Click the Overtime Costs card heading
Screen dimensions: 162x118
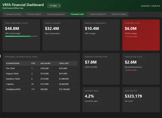click(x=132, y=23)
